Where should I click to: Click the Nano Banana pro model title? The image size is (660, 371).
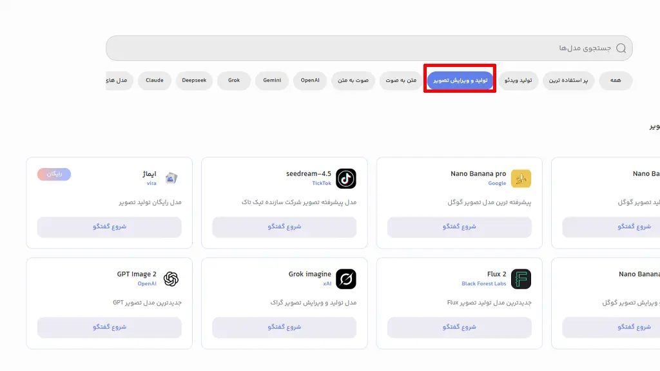coord(478,174)
